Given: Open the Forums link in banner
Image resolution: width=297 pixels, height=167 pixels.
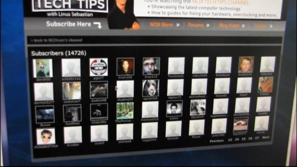Looking at the screenshot, I should tap(196, 25).
